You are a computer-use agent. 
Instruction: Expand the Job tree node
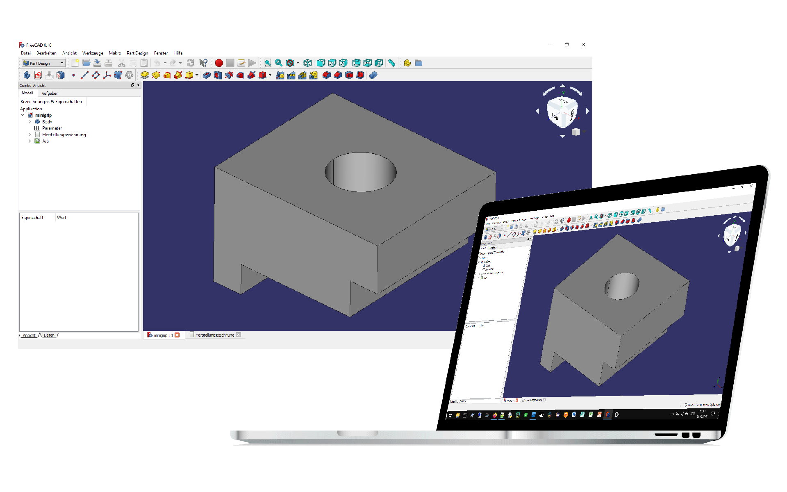point(30,141)
